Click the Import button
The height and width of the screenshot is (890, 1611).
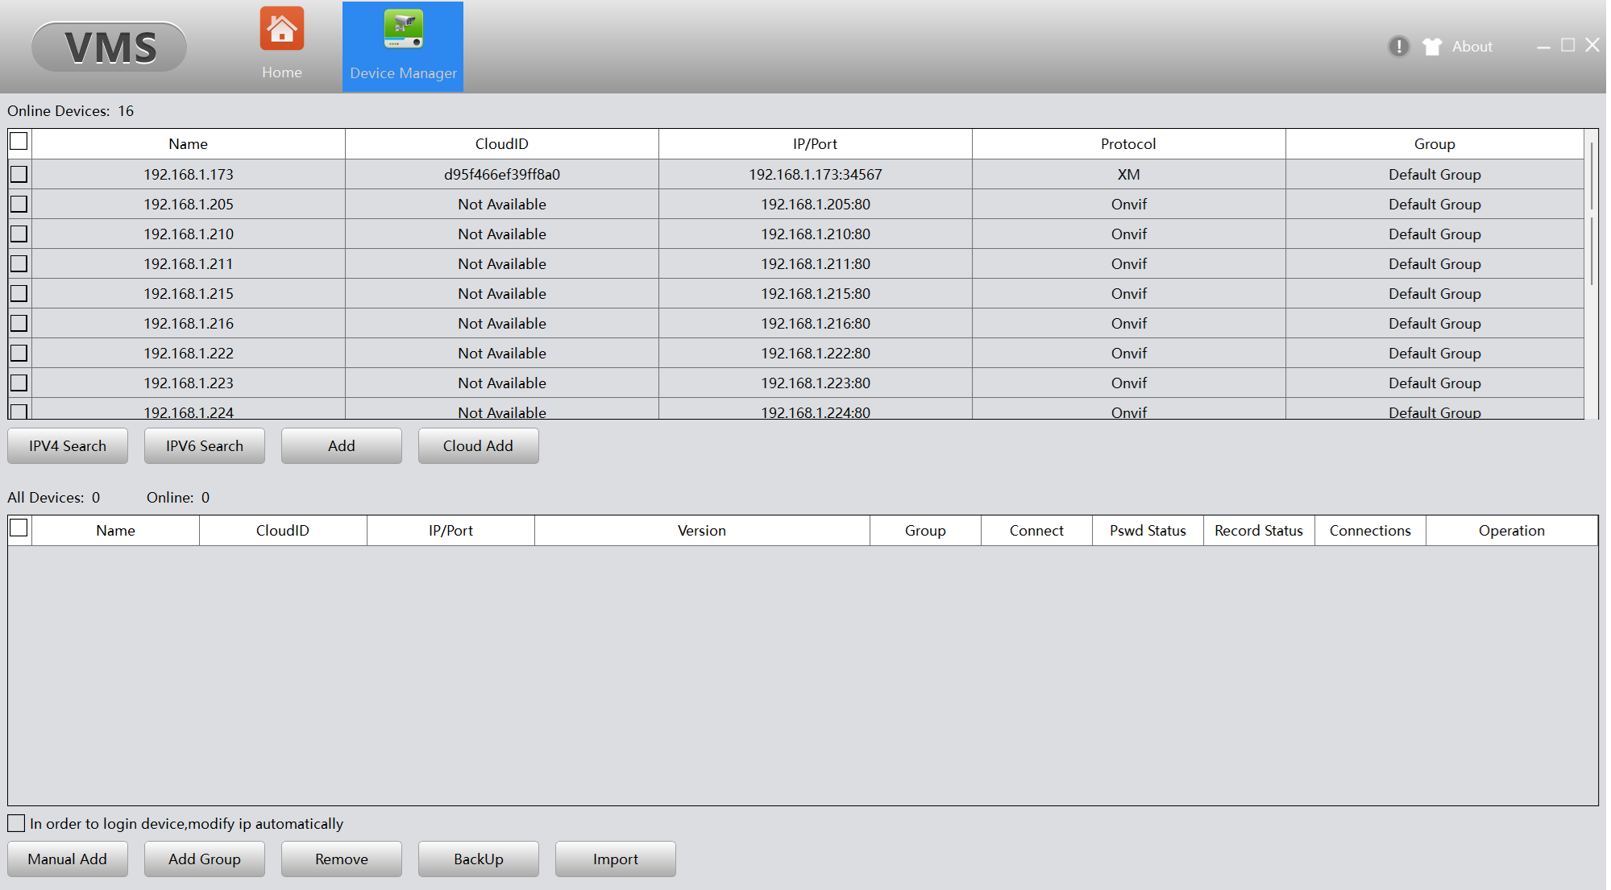click(616, 859)
